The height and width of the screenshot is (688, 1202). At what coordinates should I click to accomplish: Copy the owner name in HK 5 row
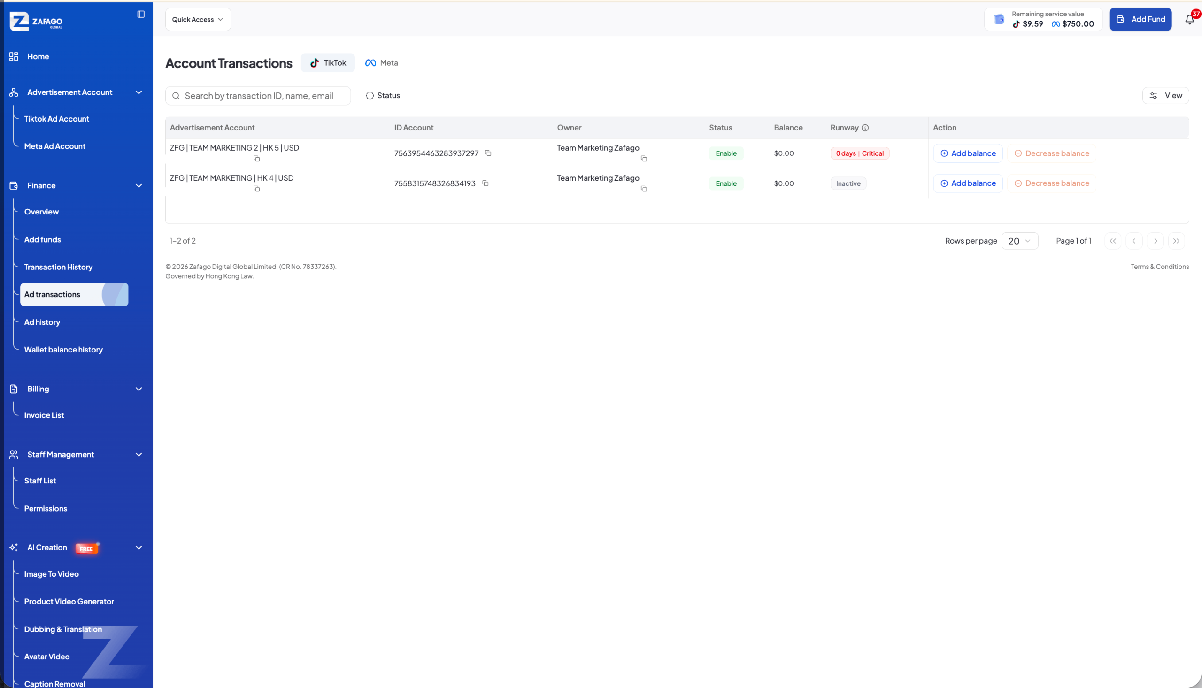point(644,159)
